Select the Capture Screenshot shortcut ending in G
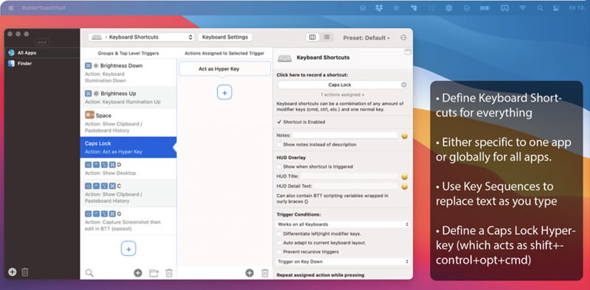The height and width of the screenshot is (290, 590). (x=128, y=221)
